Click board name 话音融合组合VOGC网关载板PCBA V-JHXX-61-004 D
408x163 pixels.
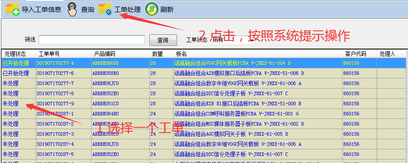(232, 63)
